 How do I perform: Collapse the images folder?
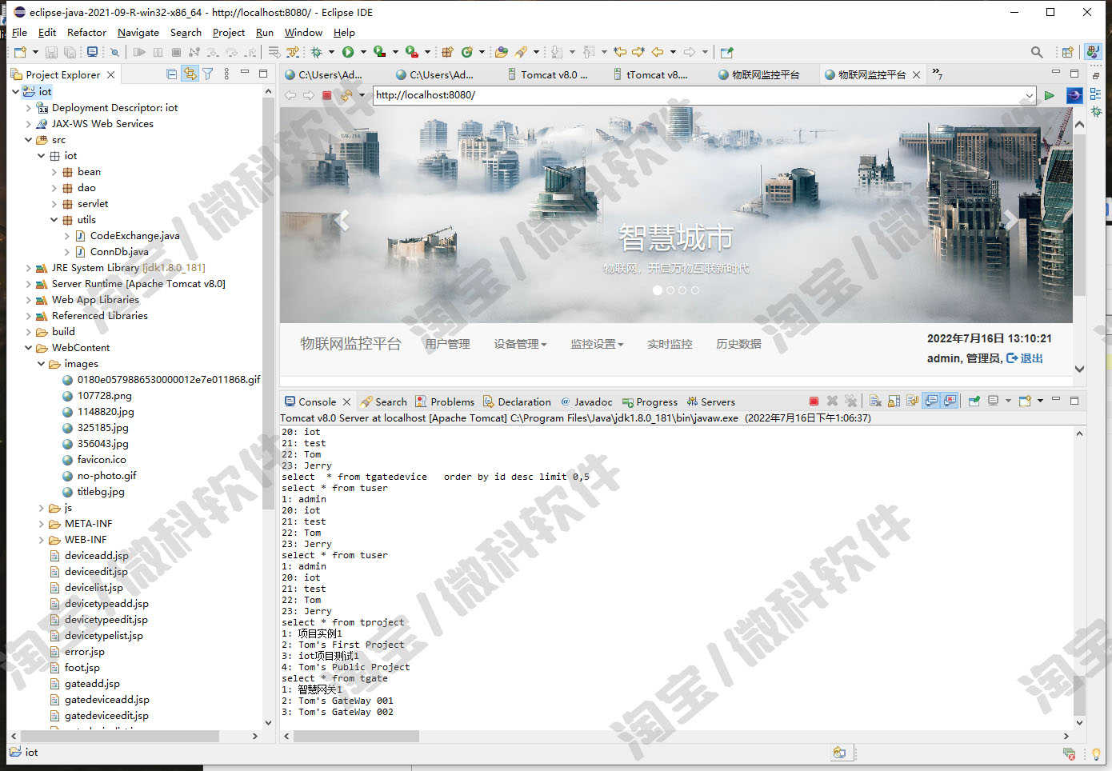(41, 364)
